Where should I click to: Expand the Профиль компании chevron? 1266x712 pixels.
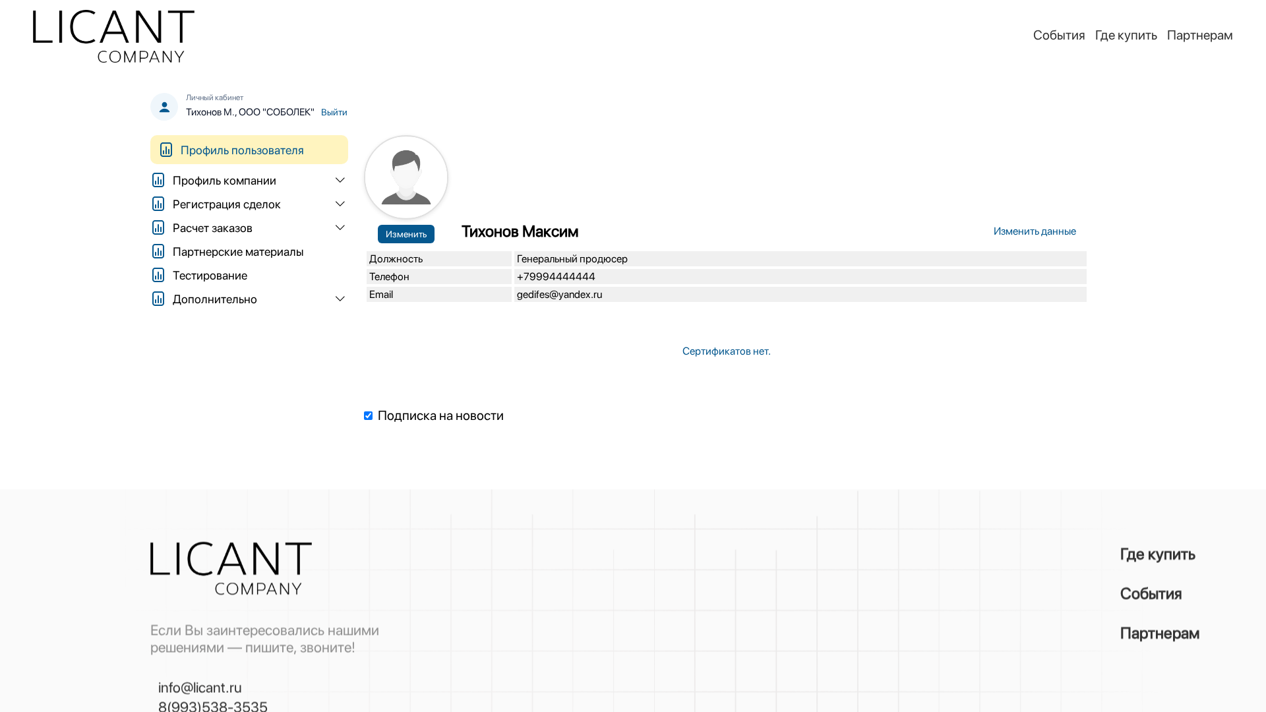click(x=340, y=180)
